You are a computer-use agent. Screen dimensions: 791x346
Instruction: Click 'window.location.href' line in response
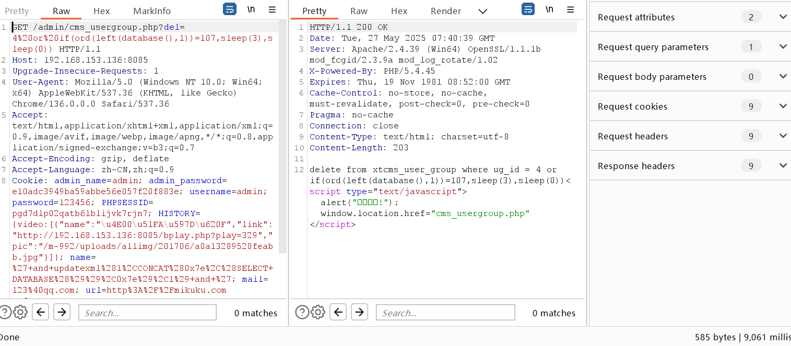[425, 213]
